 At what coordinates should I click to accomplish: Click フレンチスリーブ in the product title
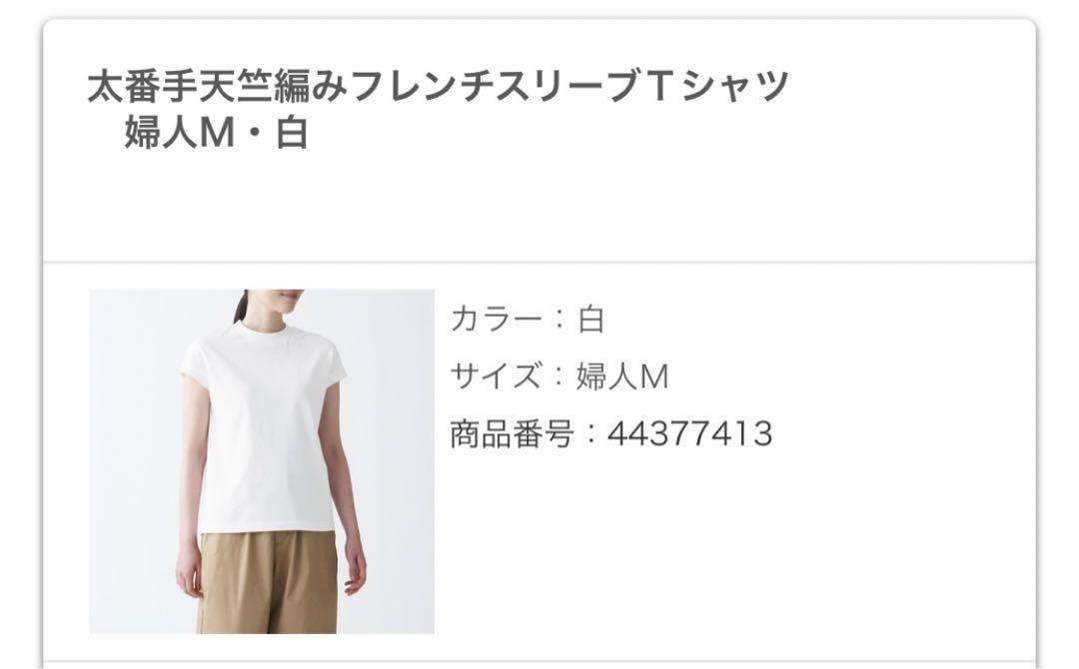495,85
